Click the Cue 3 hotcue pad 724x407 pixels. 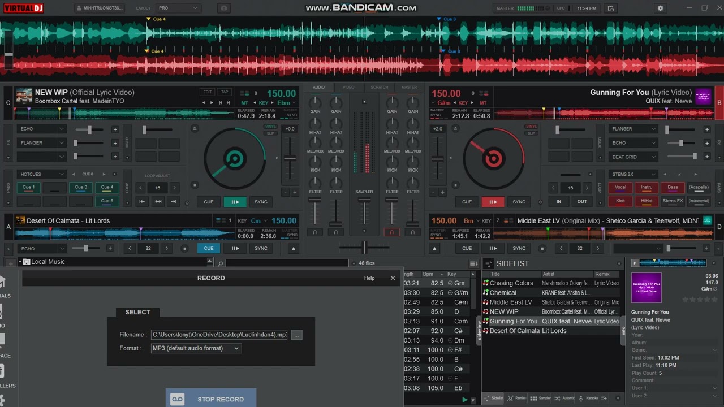[x=81, y=187]
